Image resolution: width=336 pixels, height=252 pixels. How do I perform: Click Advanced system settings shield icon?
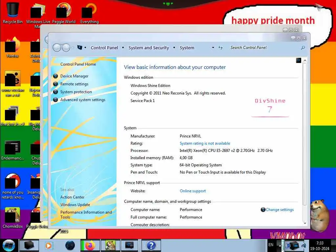tap(55, 100)
